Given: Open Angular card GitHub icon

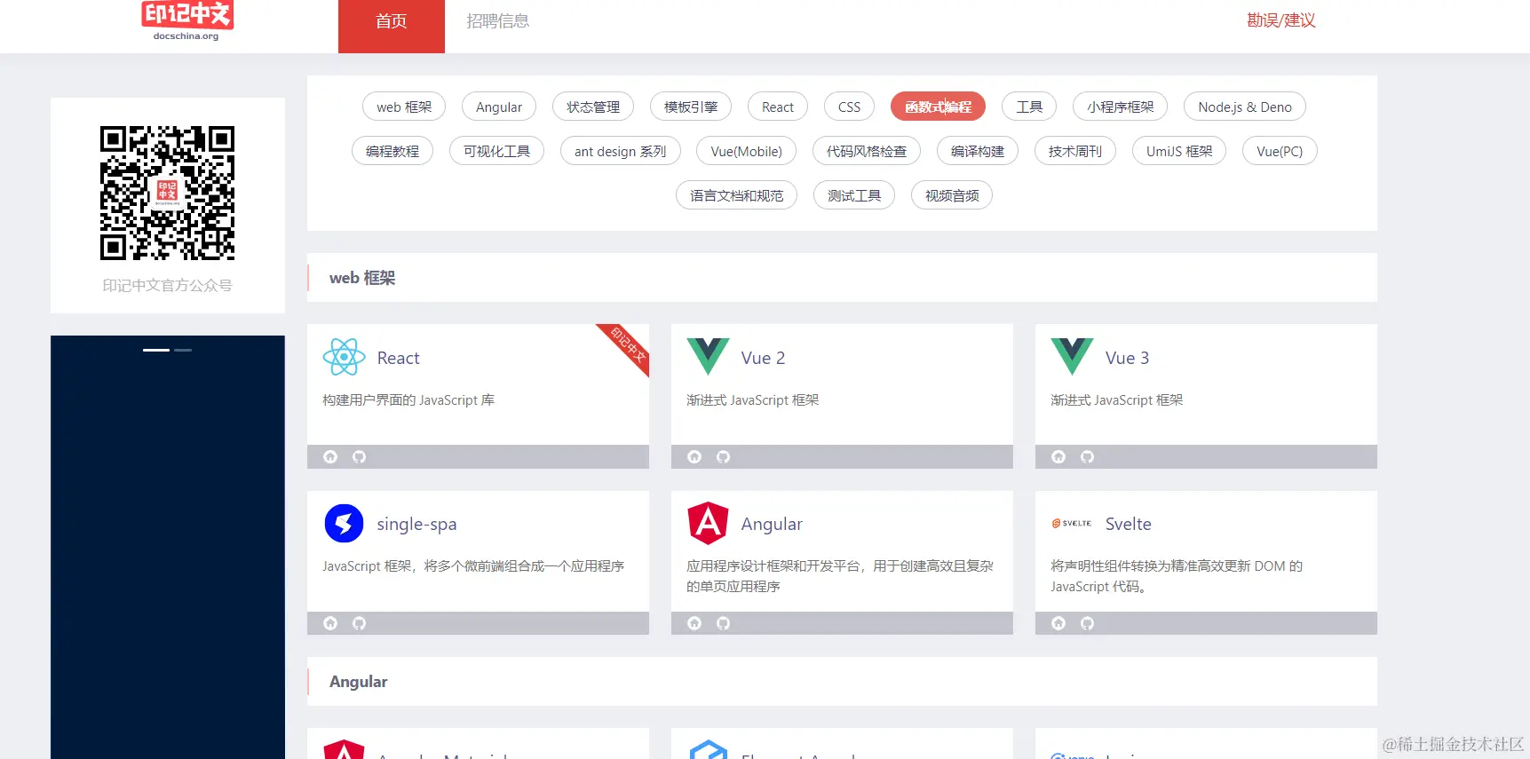Looking at the screenshot, I should tap(723, 623).
